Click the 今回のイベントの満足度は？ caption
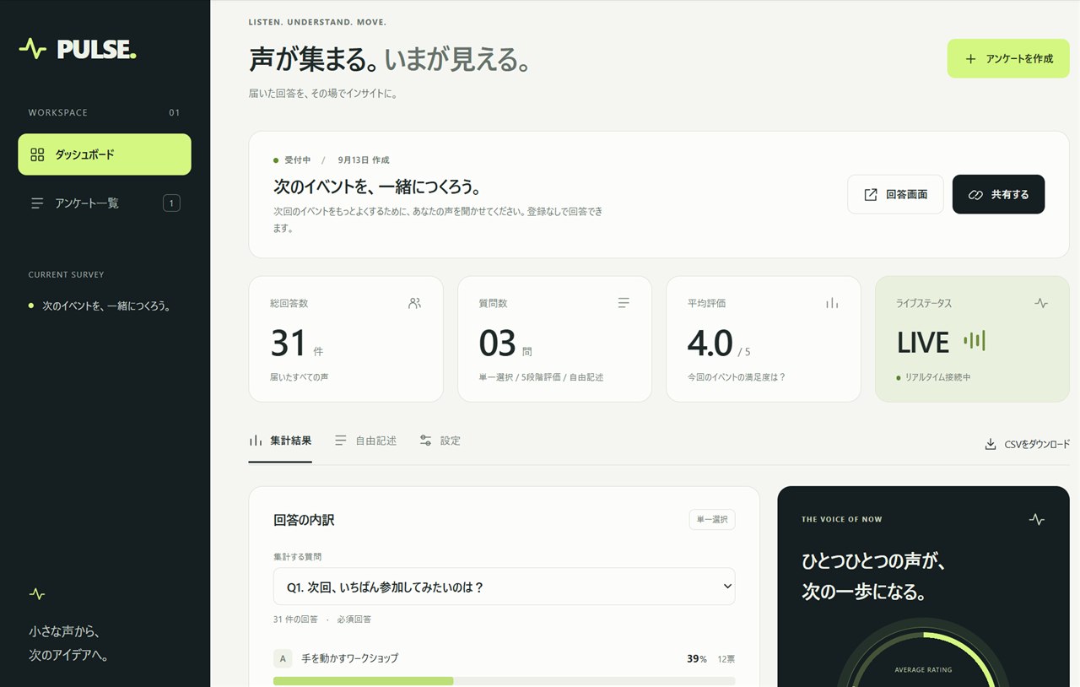 [x=737, y=377]
